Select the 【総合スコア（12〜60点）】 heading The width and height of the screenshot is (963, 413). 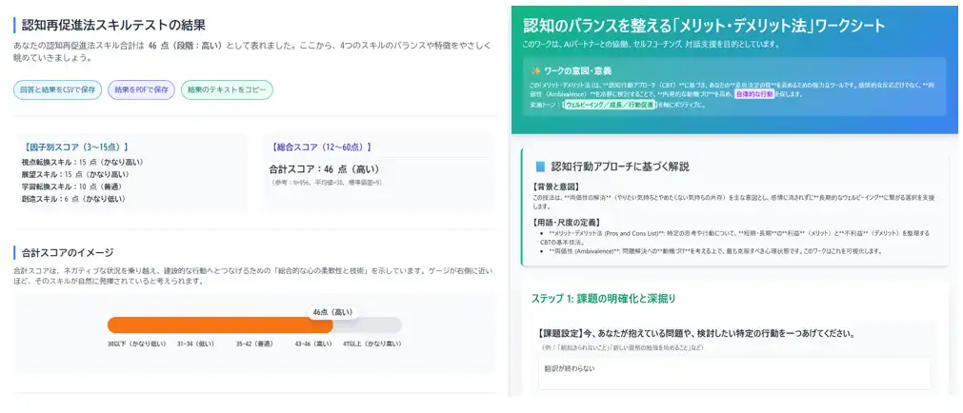(320, 147)
